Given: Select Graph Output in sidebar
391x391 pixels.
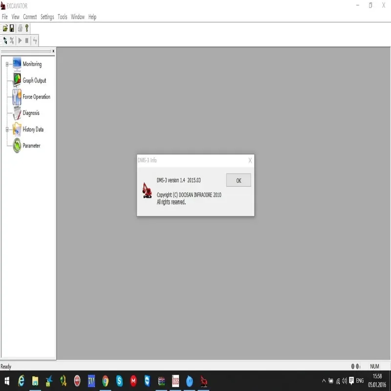Looking at the screenshot, I should [x=34, y=81].
